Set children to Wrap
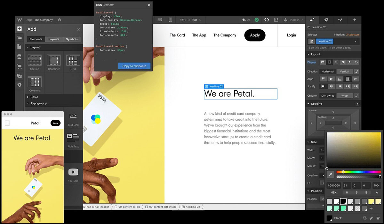 pos(344,96)
